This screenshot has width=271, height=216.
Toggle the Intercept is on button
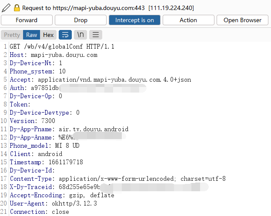point(134,20)
